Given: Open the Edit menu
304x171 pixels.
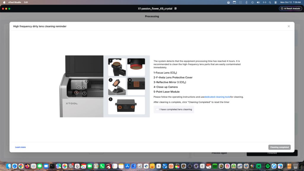Looking at the screenshot, I should 26,2.
